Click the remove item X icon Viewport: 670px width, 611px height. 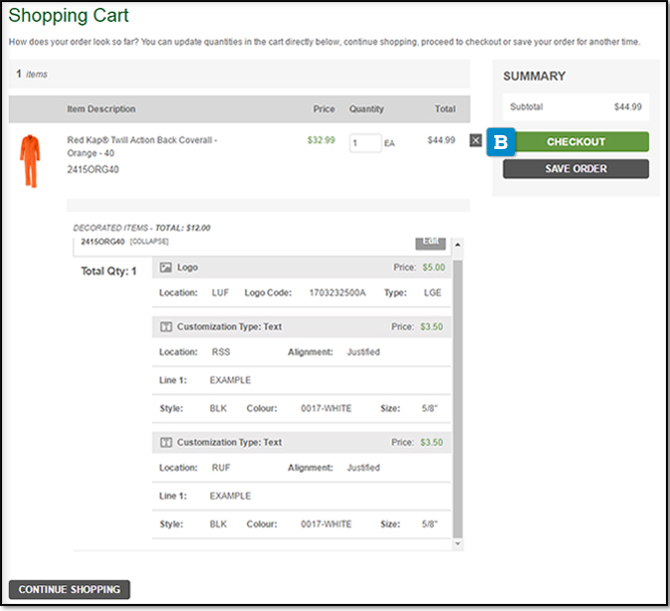coord(475,141)
